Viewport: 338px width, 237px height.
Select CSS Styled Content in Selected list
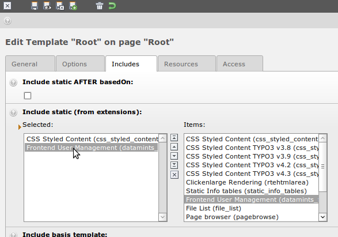92,139
